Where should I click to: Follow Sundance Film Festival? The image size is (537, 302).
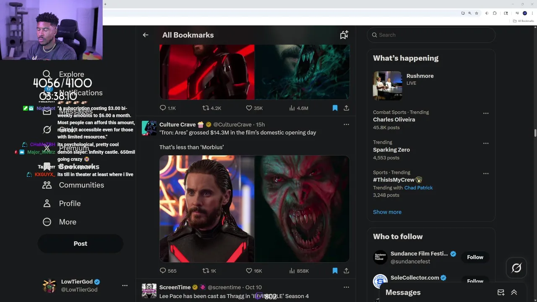coord(475,257)
